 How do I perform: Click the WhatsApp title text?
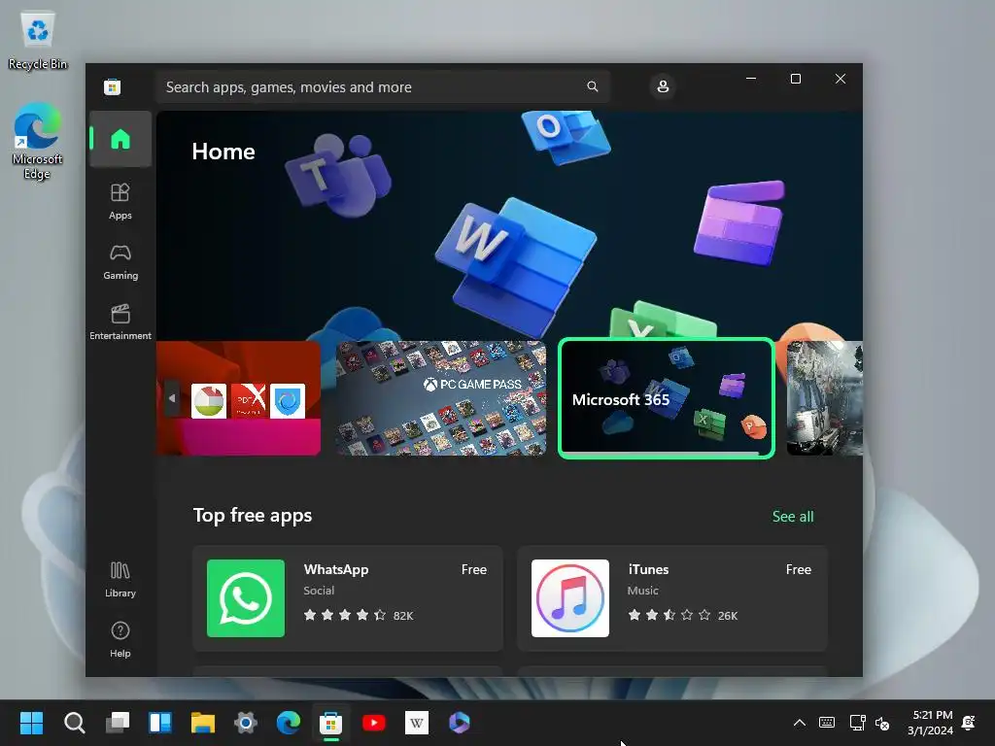335,569
